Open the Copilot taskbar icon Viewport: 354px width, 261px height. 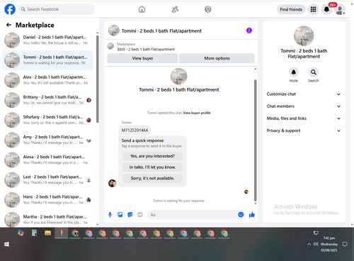(21, 233)
